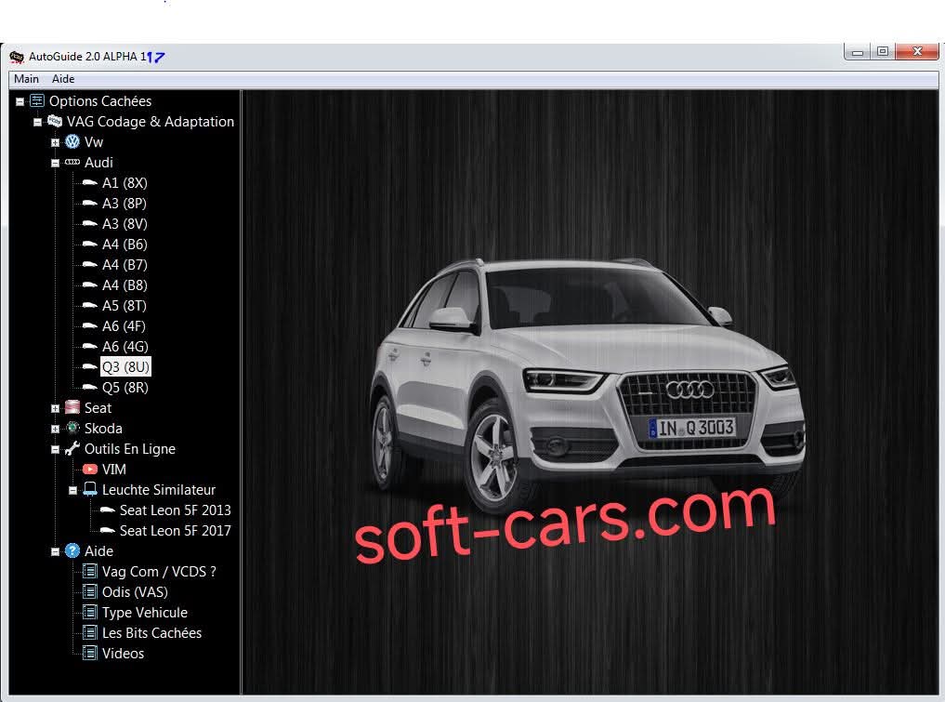The height and width of the screenshot is (702, 945).
Task: Click the car icon beside A3 (8P)
Action: tap(90, 204)
